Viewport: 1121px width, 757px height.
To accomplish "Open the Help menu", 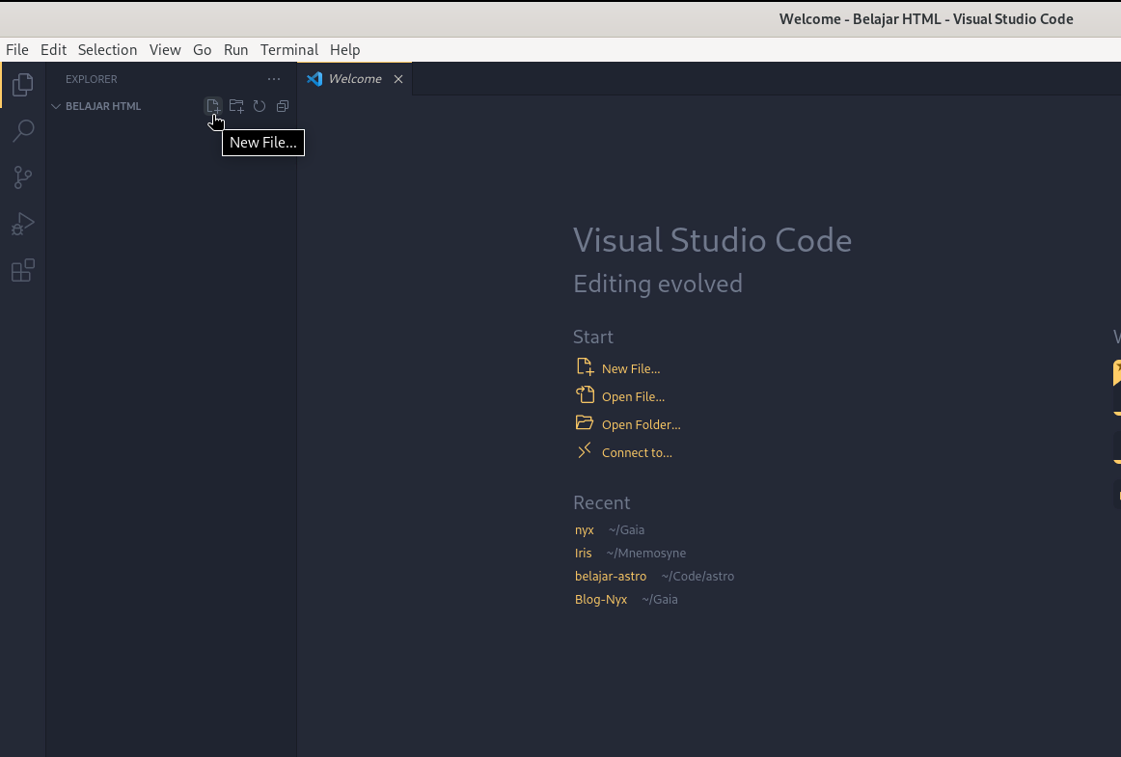I will pyautogui.click(x=344, y=50).
